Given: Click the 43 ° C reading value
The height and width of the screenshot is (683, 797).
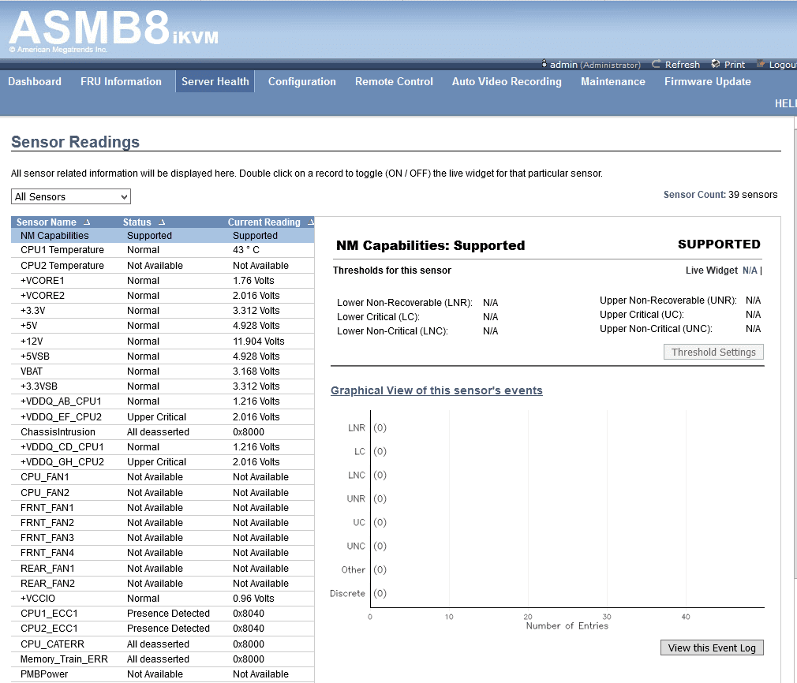Looking at the screenshot, I should coord(246,250).
